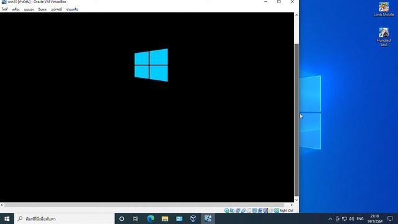Open the clock showing 21:18
This screenshot has width=398, height=224.
pyautogui.click(x=374, y=218)
